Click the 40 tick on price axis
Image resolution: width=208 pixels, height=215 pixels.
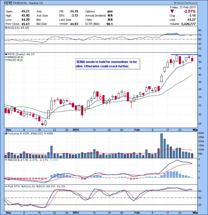tap(200, 75)
